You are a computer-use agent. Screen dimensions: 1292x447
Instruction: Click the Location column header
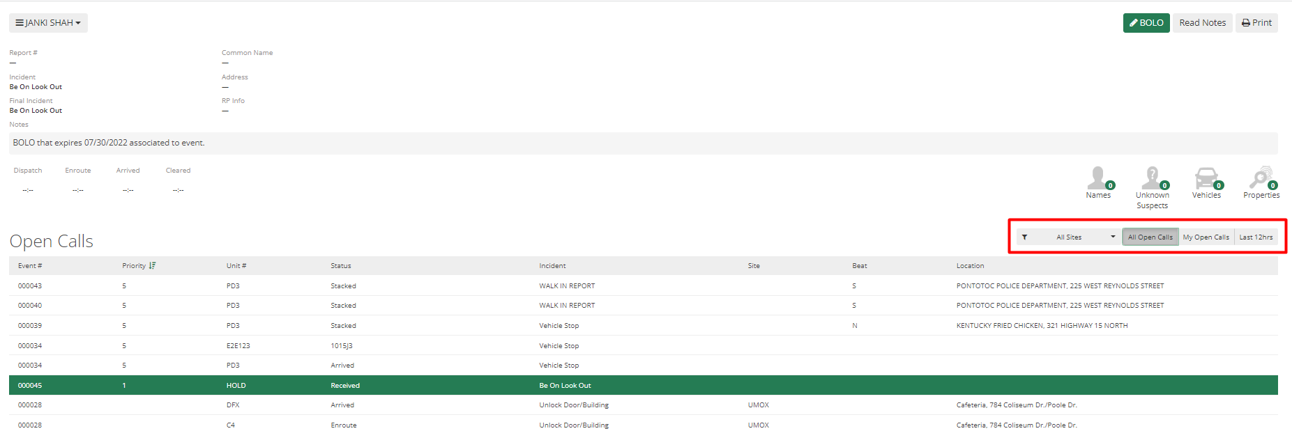(x=970, y=266)
